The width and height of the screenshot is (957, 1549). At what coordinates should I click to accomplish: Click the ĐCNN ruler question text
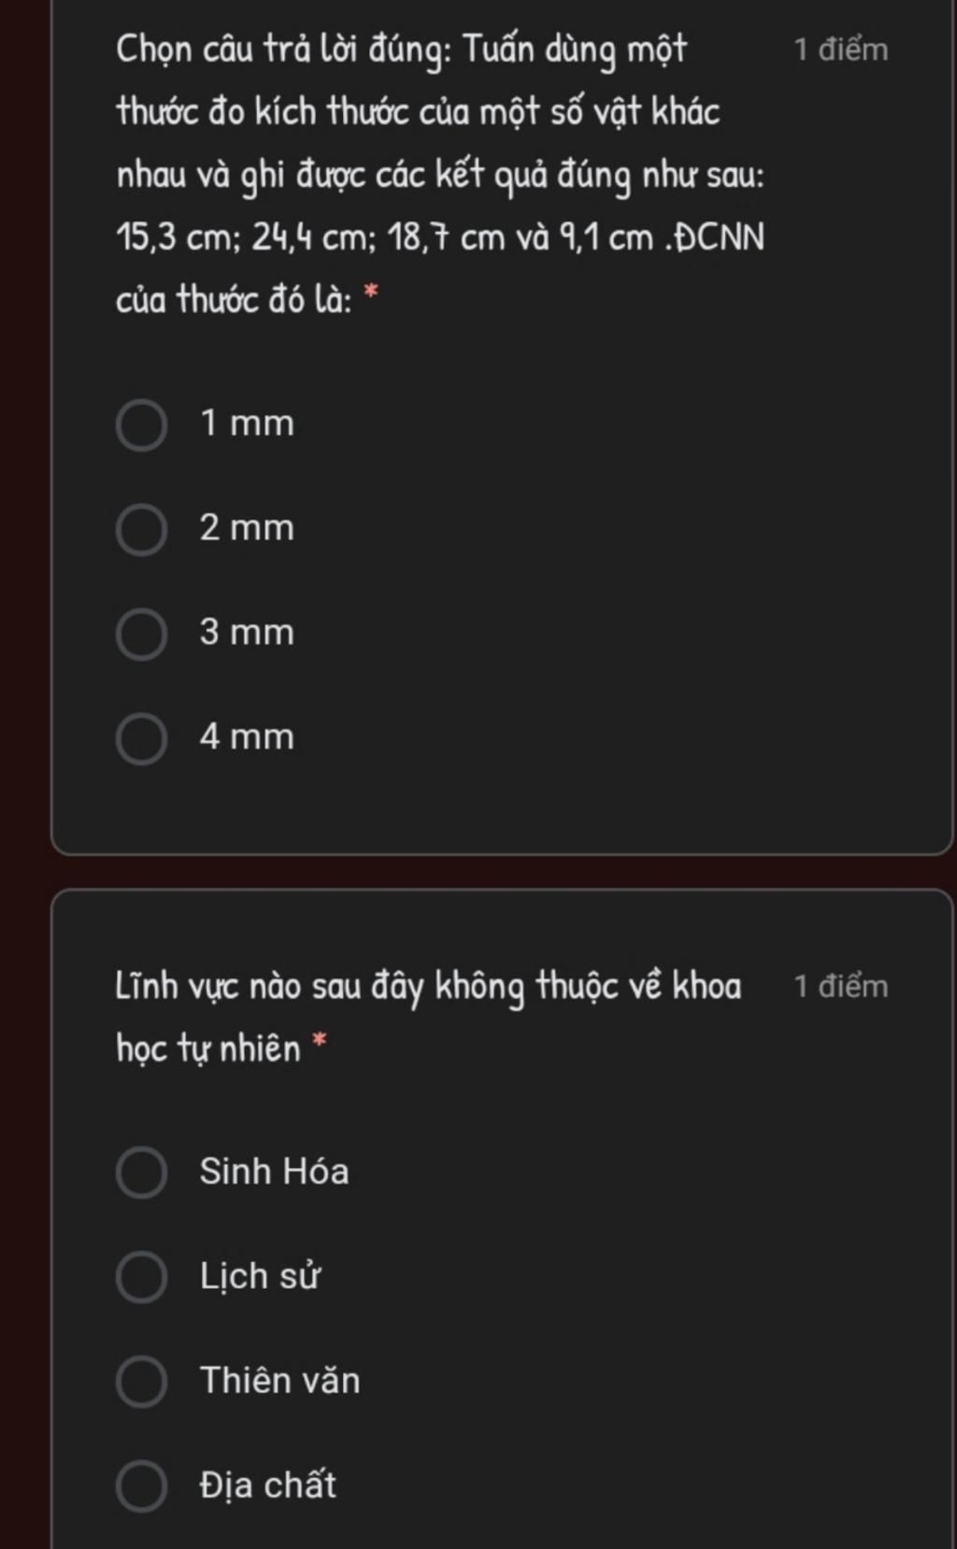(x=440, y=175)
